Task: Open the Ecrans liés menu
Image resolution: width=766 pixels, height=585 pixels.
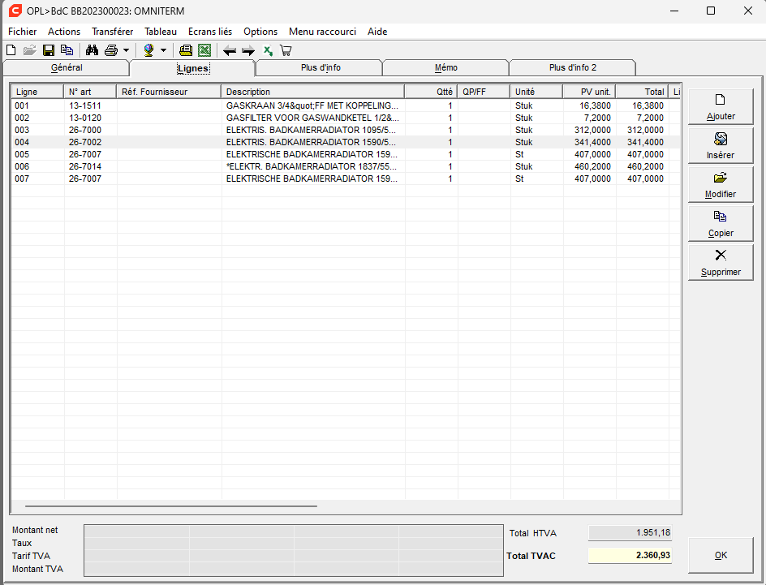Action: coord(210,32)
